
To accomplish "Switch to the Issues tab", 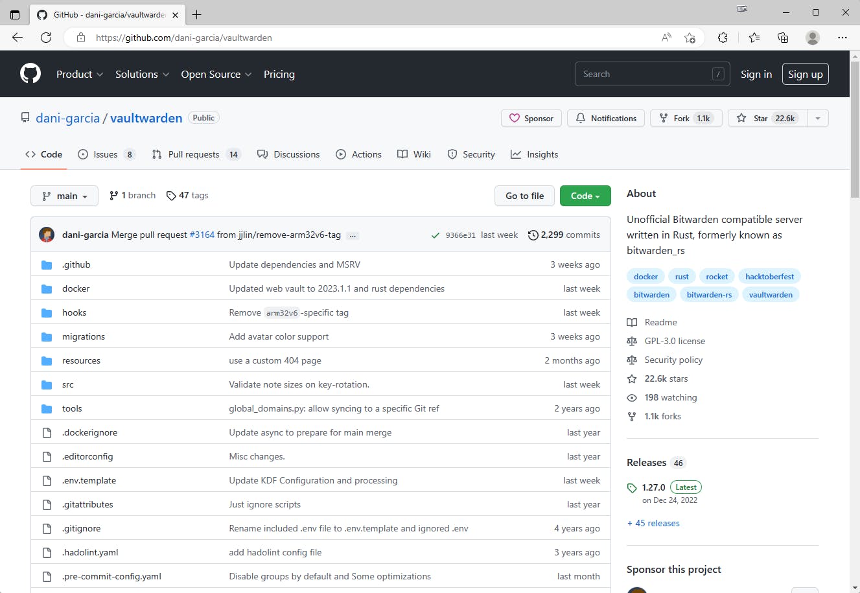I will pos(106,154).
